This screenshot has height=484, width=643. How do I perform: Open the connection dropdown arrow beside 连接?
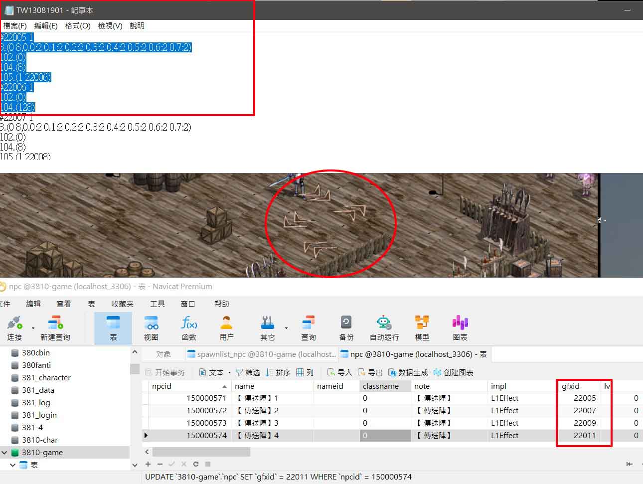click(x=33, y=328)
